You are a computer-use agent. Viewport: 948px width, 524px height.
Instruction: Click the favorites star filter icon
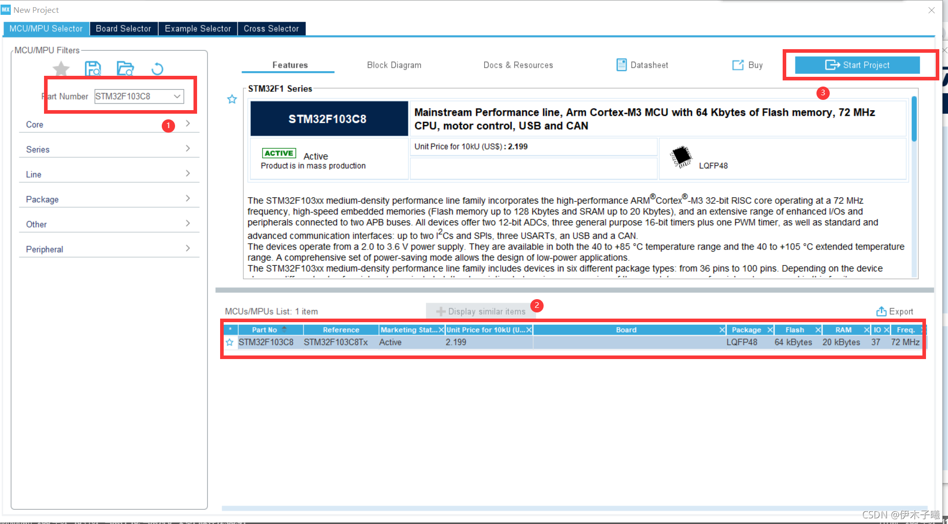(61, 69)
